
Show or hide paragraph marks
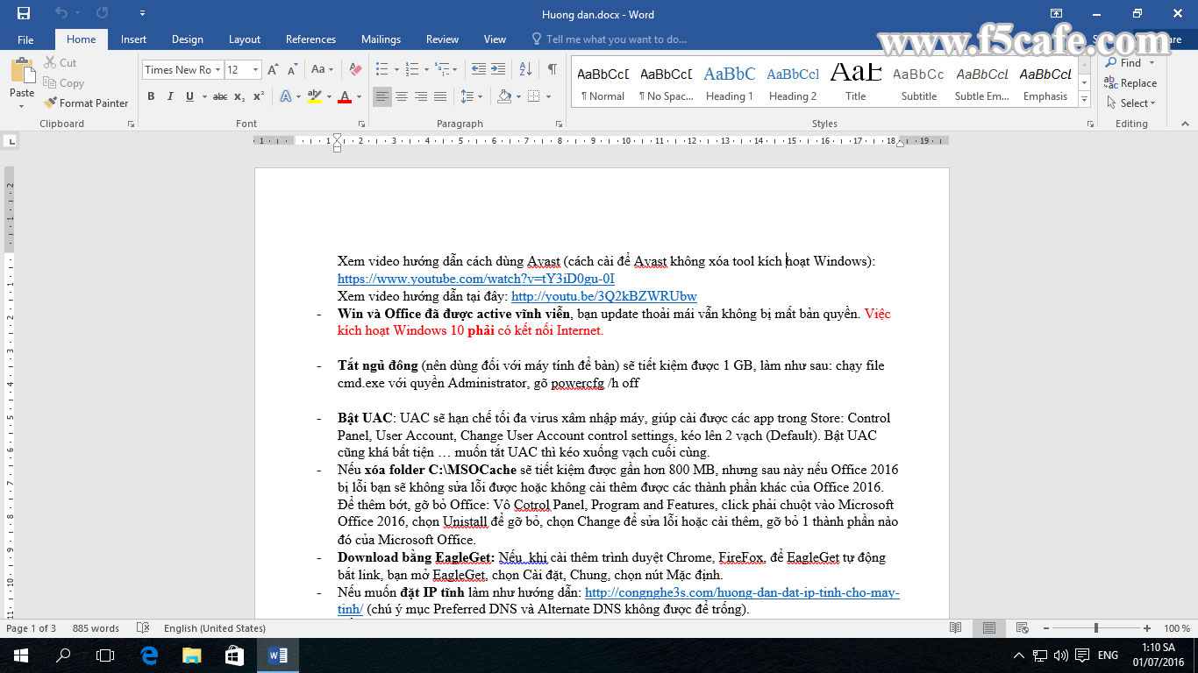pyautogui.click(x=552, y=70)
